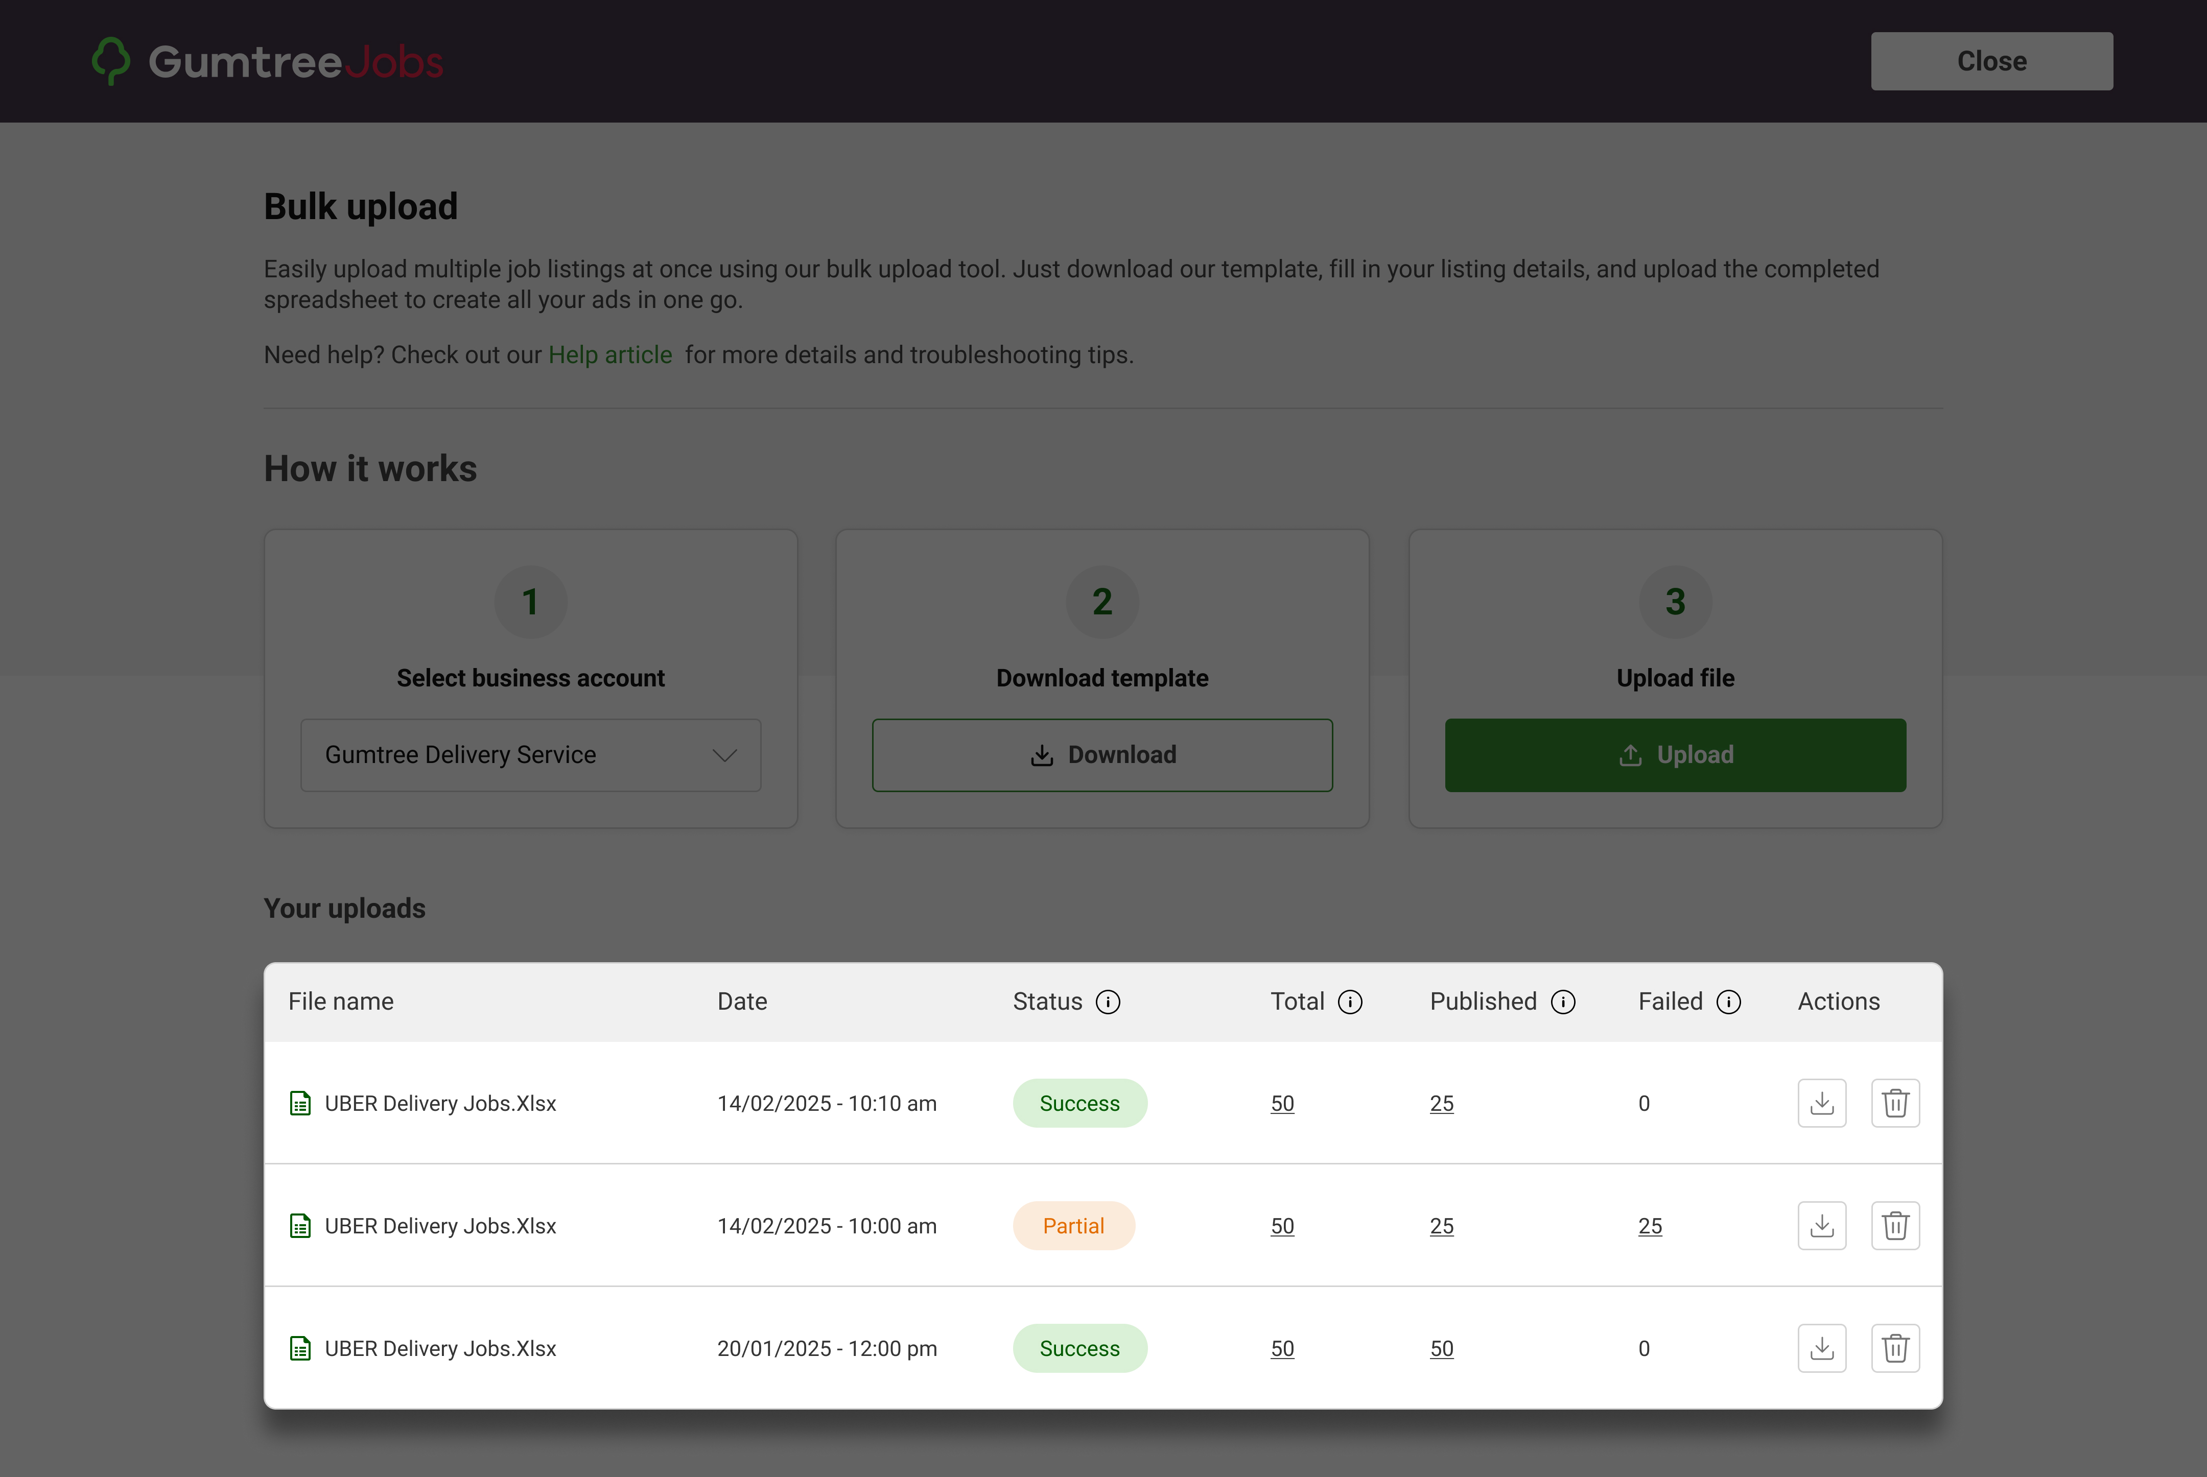Click the Upload file step label
This screenshot has width=2207, height=1477.
point(1676,678)
